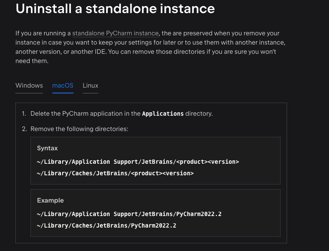Click 'Remove the following directories:' step text
The image size is (329, 251).
click(79, 129)
